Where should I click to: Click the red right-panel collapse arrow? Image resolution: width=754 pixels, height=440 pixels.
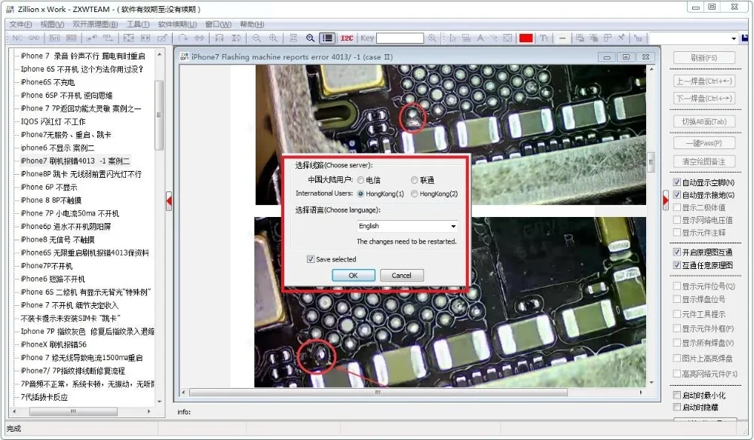(x=666, y=200)
